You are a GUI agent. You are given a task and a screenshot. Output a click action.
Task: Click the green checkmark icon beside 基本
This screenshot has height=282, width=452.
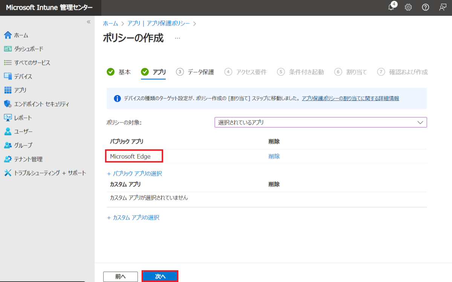click(110, 72)
